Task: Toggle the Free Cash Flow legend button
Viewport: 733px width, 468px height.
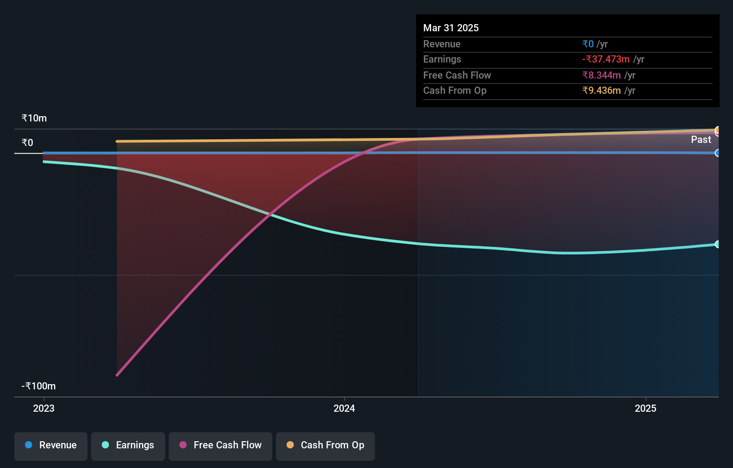Action: point(221,446)
